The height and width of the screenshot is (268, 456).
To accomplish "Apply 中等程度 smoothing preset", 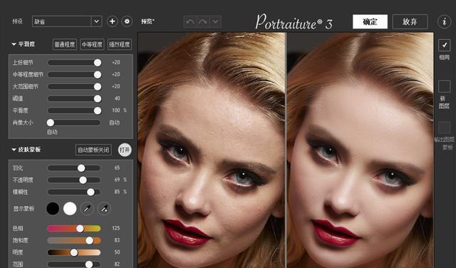I will tap(92, 44).
